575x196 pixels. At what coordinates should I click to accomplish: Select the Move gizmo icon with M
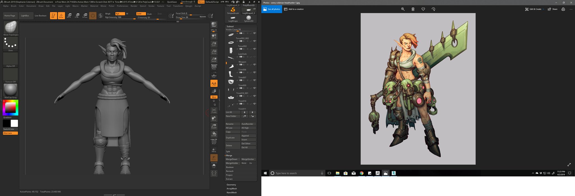click(x=69, y=16)
